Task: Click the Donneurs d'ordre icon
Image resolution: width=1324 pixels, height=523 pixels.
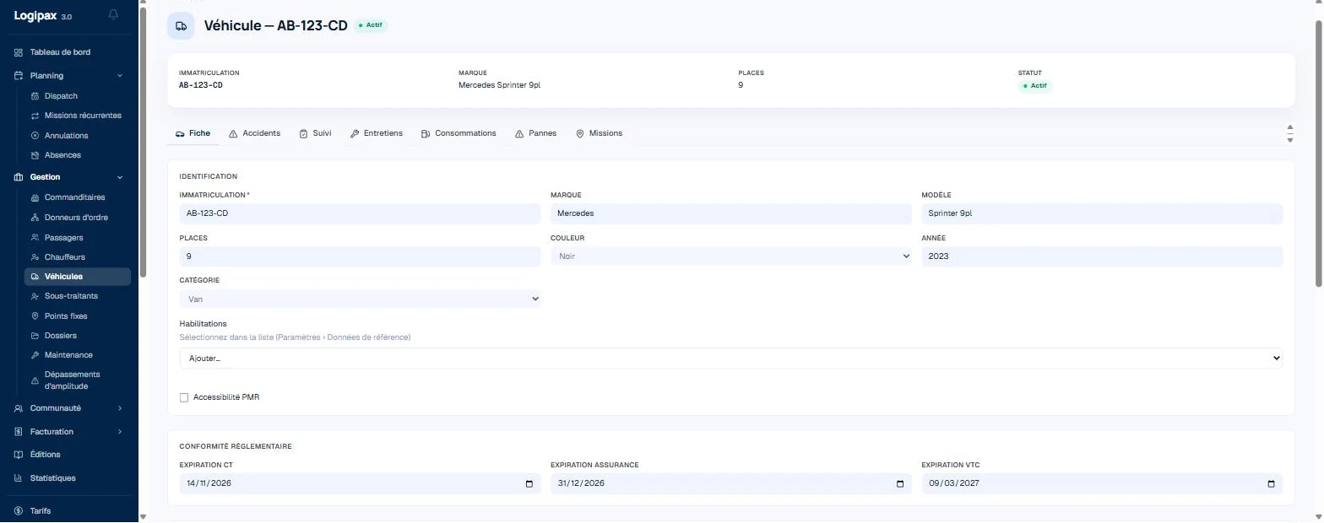Action: (x=35, y=218)
